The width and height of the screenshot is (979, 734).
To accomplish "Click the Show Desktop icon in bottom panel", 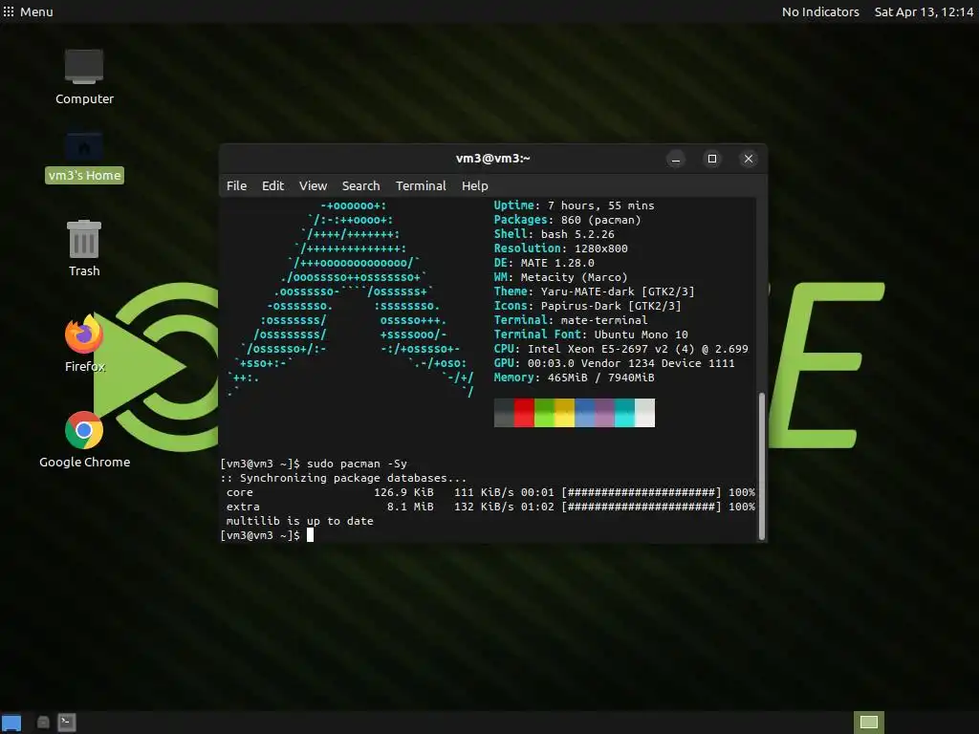I will point(11,723).
